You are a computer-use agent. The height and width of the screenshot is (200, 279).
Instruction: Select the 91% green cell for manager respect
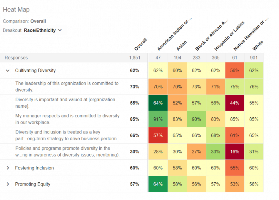158,119
